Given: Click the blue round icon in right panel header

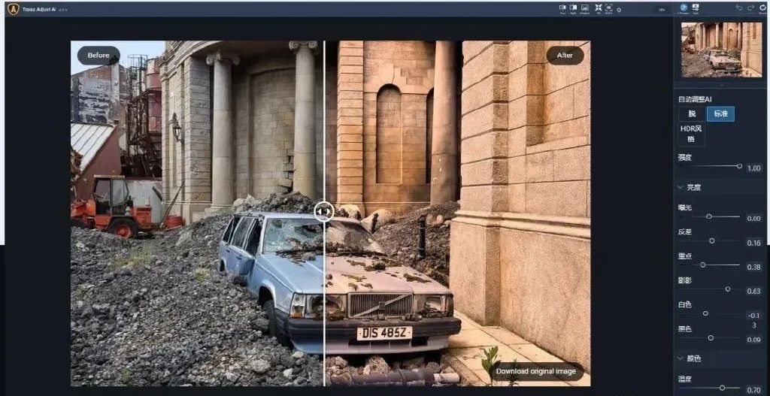Looking at the screenshot, I should click(683, 8).
